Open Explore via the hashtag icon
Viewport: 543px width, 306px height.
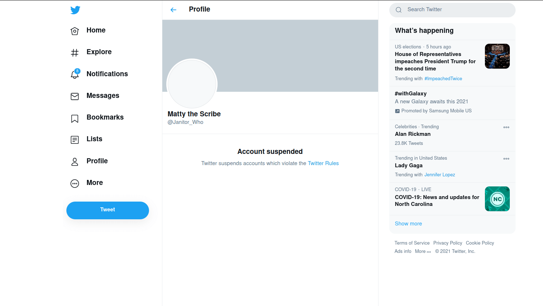pos(75,53)
